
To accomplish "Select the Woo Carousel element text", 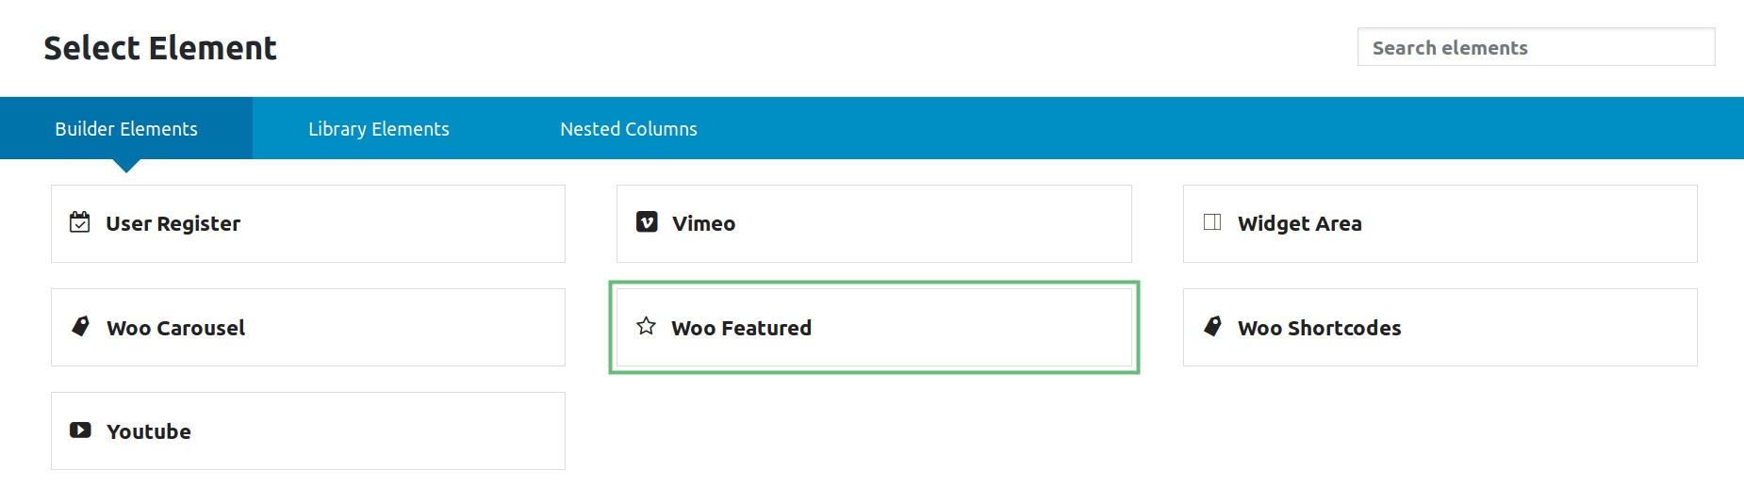I will 175,328.
